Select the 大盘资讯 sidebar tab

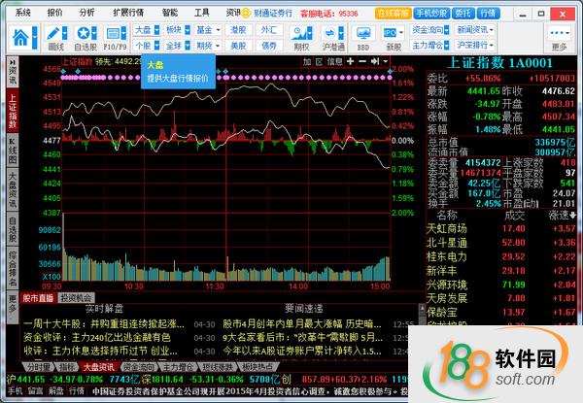click(13, 190)
